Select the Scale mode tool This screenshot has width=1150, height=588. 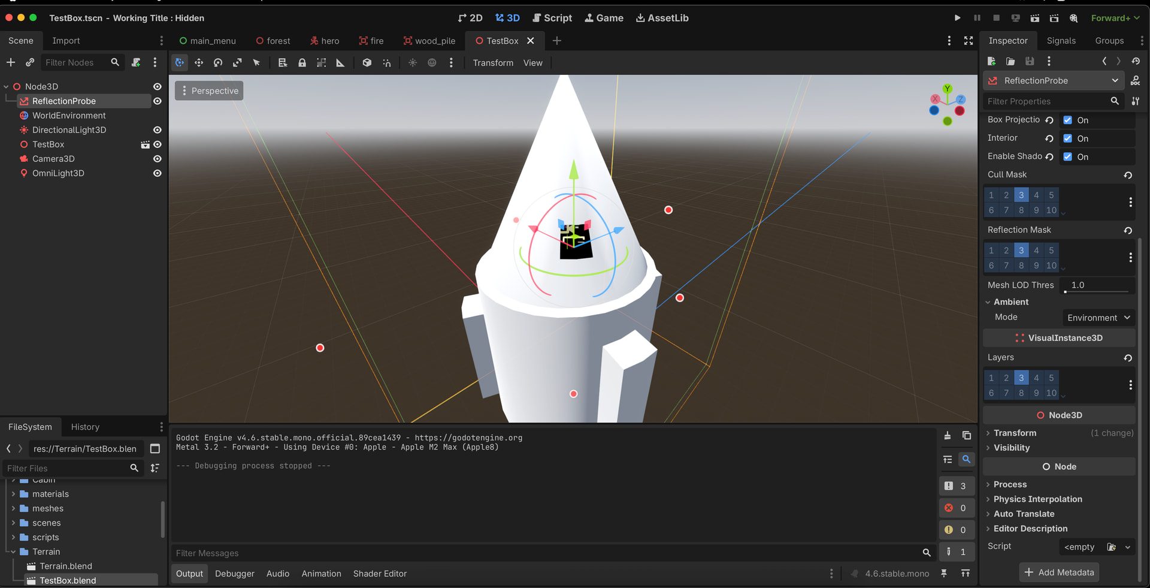coord(237,63)
